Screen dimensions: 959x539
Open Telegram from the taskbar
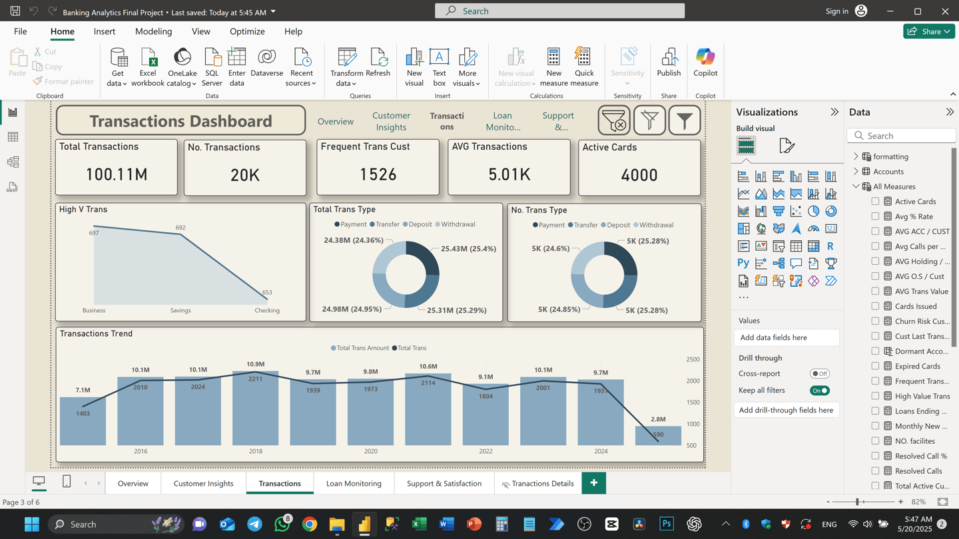click(x=254, y=524)
